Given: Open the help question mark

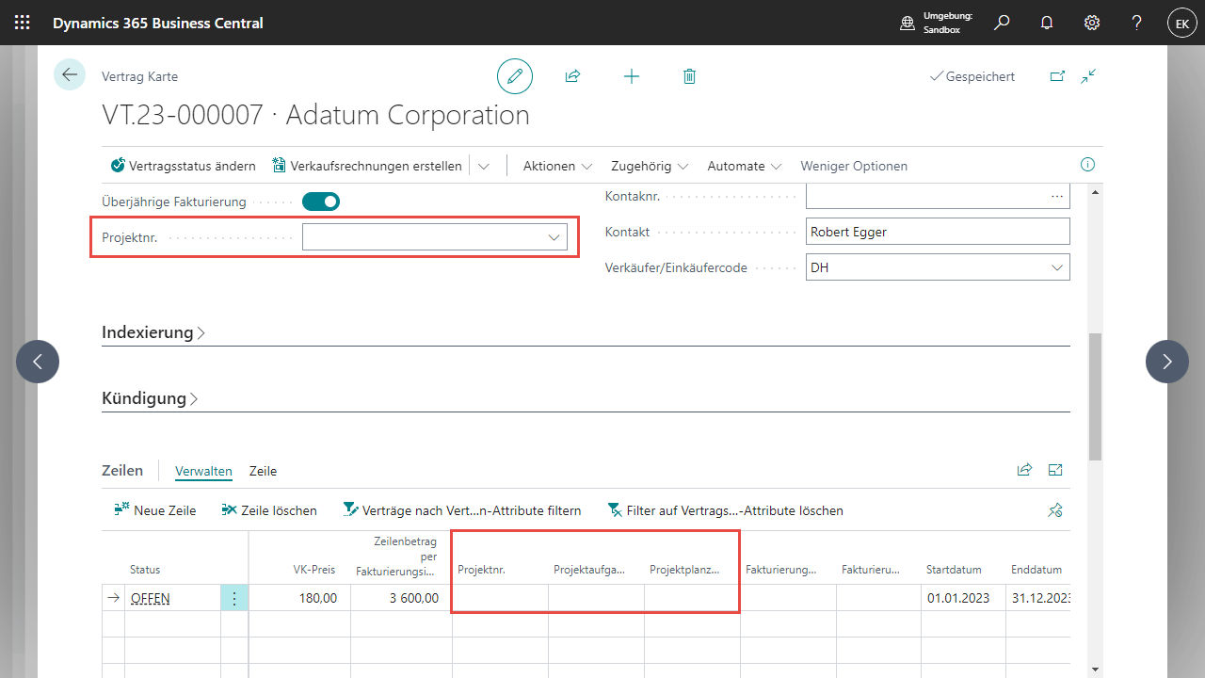Looking at the screenshot, I should 1137,23.
